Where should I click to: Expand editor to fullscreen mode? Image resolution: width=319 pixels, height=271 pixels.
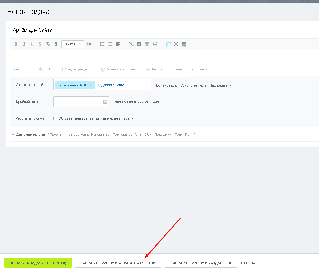click(176, 44)
